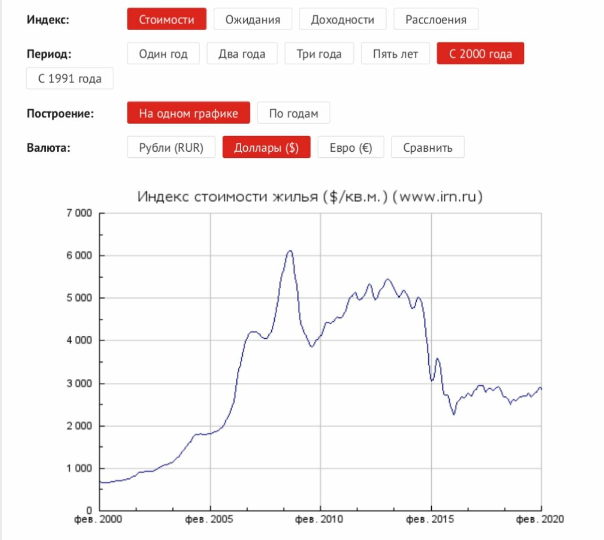The image size is (604, 540).
Task: Click the 2 000 y-axis label
Action: pos(79,426)
